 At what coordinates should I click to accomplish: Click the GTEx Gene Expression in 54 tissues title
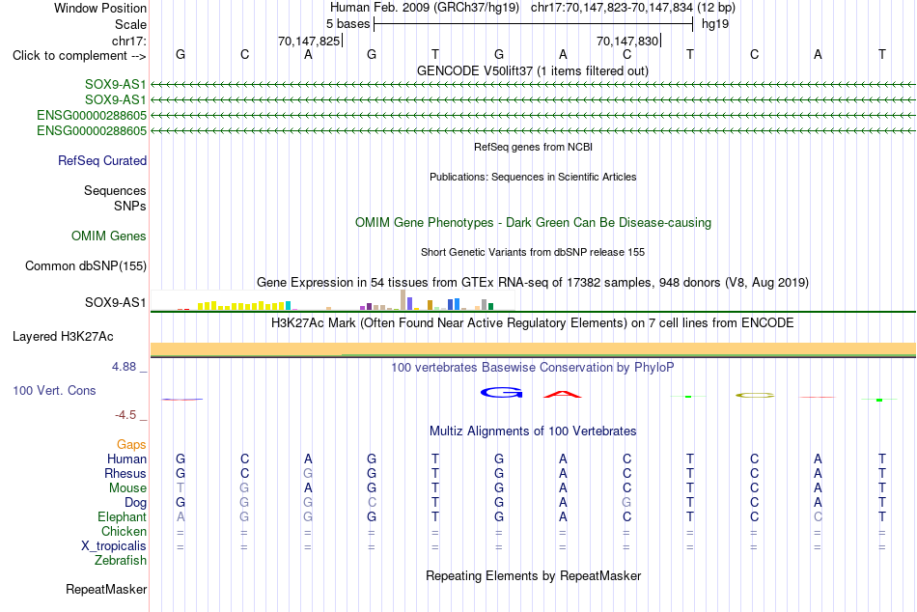533,283
